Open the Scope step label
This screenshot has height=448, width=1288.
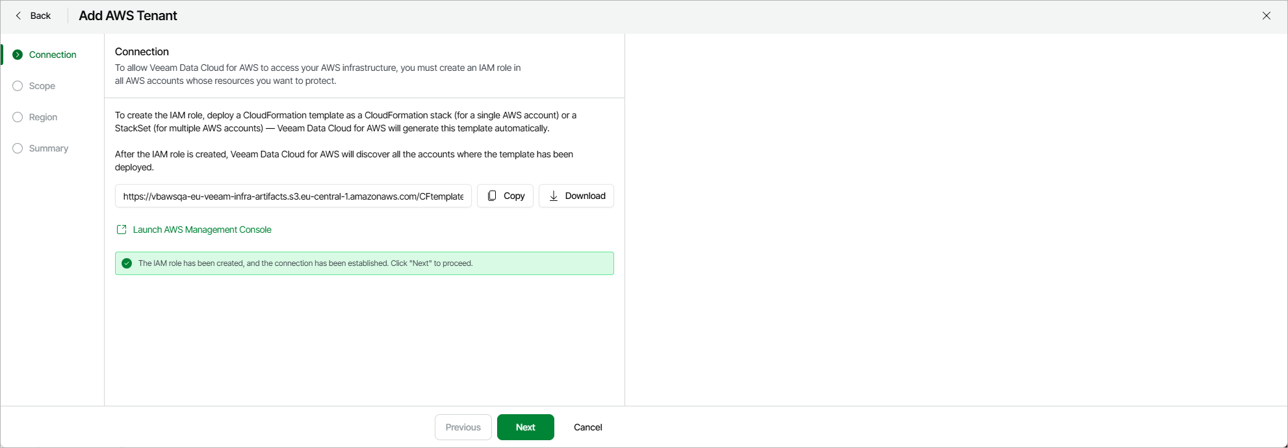tap(42, 86)
